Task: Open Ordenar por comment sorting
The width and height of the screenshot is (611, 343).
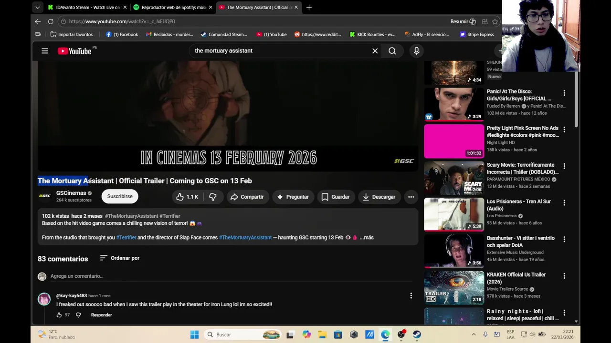Action: pos(120,258)
